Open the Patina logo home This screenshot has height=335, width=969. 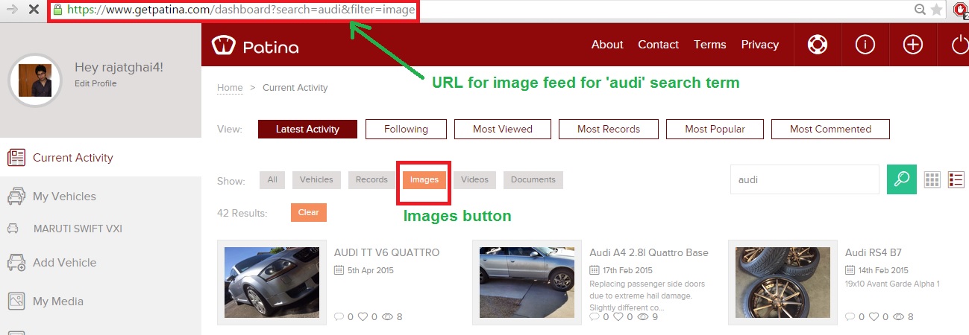[255, 46]
